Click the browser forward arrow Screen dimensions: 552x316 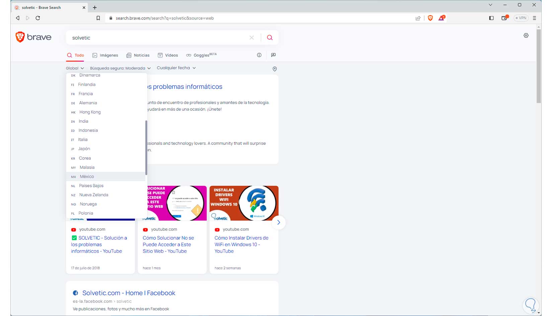[x=28, y=18]
